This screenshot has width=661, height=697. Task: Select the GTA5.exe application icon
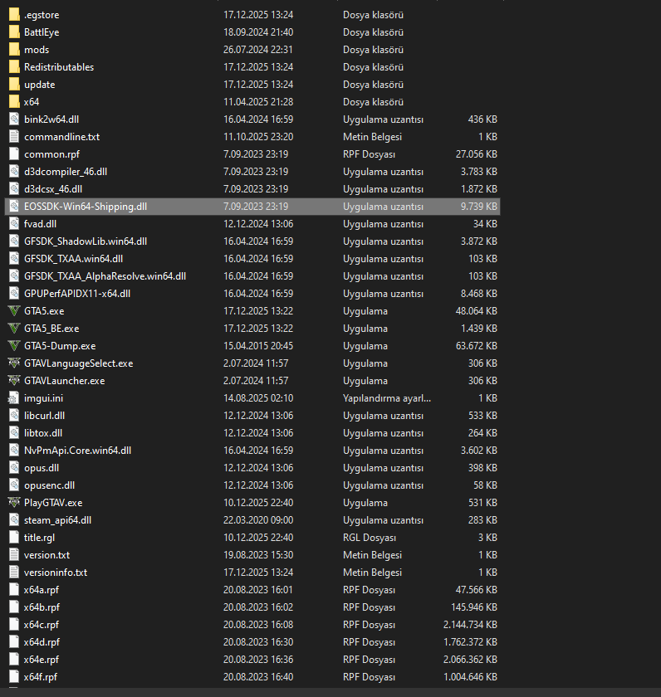14,310
